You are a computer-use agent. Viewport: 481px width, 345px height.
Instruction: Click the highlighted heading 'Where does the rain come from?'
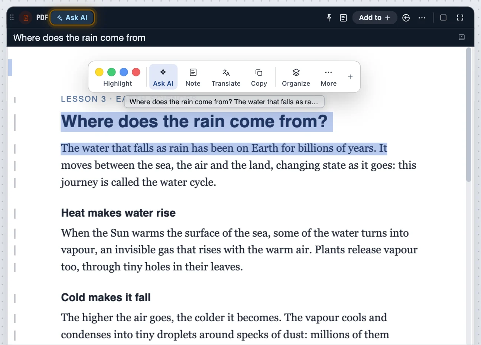(x=194, y=121)
